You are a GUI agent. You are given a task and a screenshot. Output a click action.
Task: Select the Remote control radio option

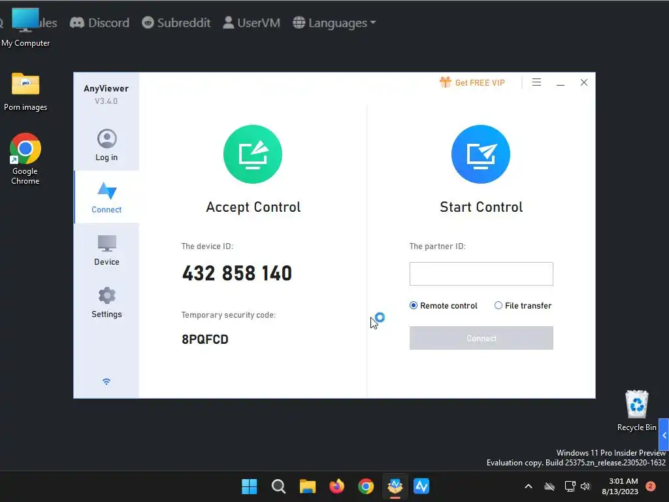point(444,306)
